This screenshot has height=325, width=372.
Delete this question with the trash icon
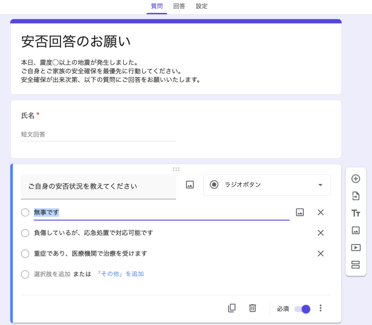[x=252, y=308]
